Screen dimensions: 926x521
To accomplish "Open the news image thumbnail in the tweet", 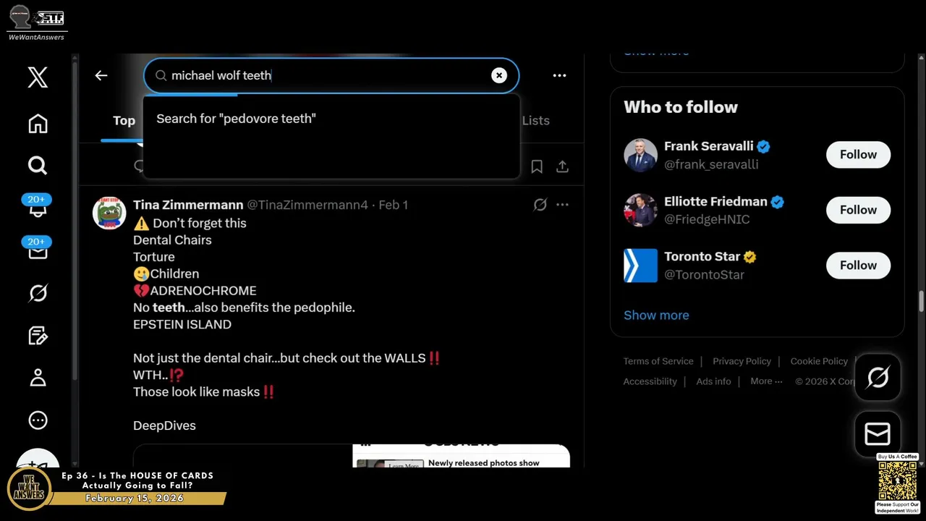I will [461, 456].
